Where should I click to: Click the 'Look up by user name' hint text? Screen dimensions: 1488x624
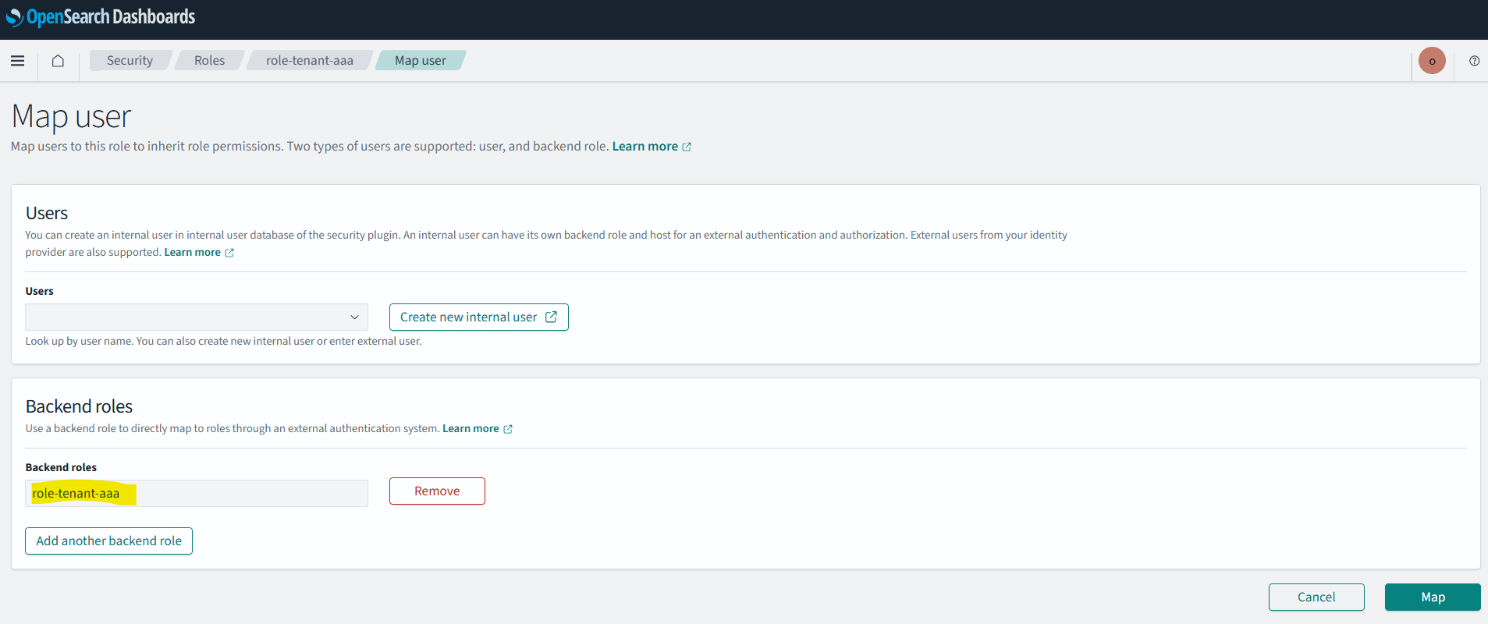223,342
